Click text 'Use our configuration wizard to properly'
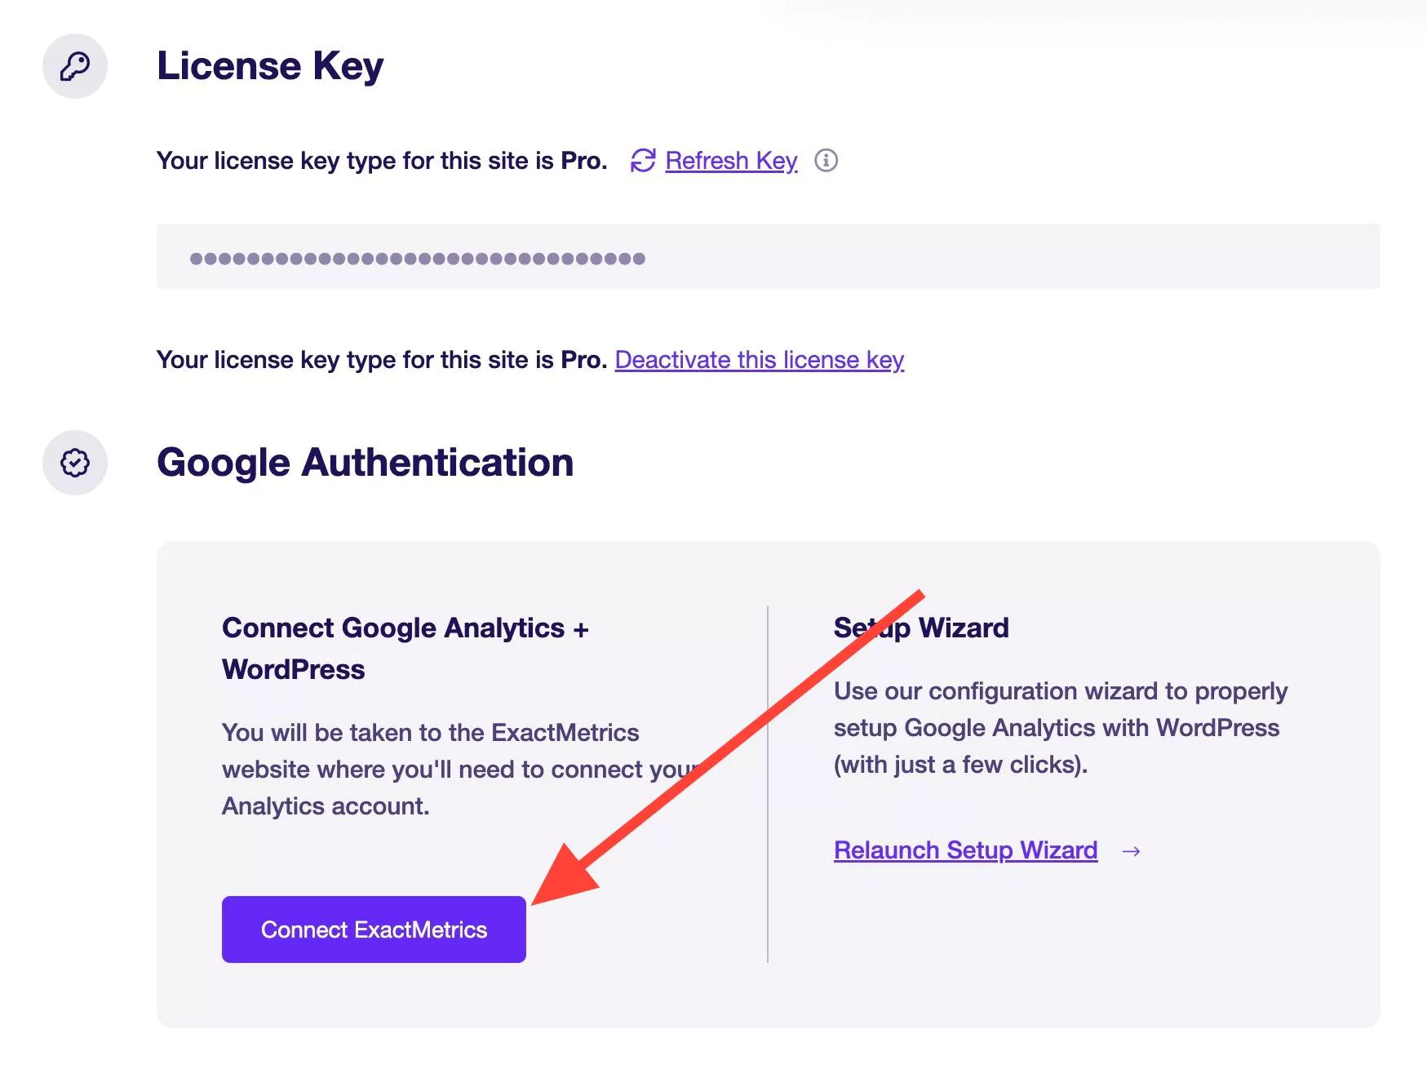 (1061, 691)
